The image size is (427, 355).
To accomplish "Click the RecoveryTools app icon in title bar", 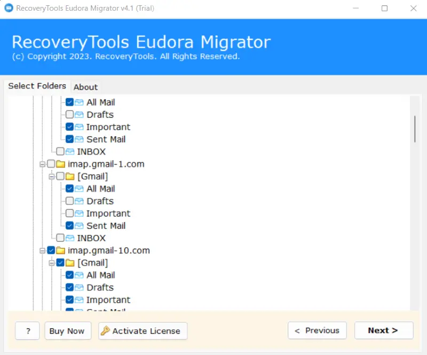I will pyautogui.click(x=9, y=9).
